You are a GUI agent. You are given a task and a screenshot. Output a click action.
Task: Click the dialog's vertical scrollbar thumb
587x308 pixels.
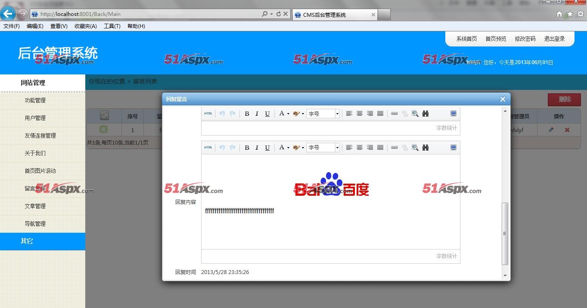505,234
